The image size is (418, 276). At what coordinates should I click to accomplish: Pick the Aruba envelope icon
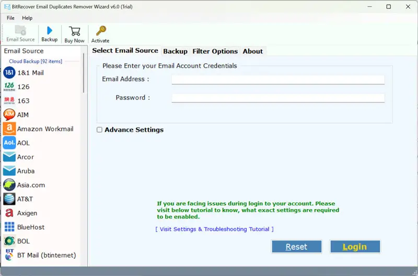click(9, 171)
